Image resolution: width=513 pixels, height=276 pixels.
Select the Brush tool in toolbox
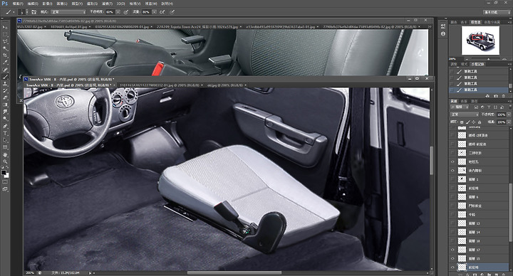pos(5,77)
